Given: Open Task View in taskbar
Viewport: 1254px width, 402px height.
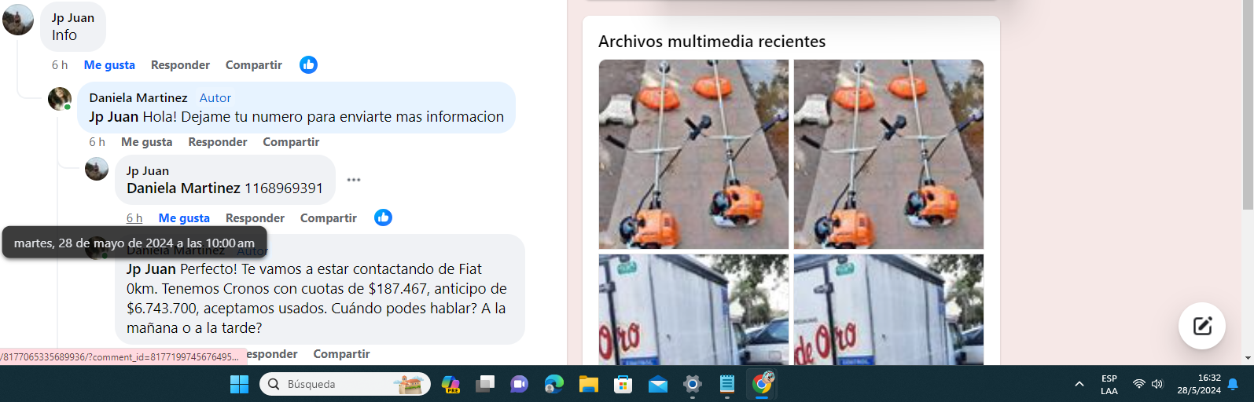Looking at the screenshot, I should [x=485, y=384].
